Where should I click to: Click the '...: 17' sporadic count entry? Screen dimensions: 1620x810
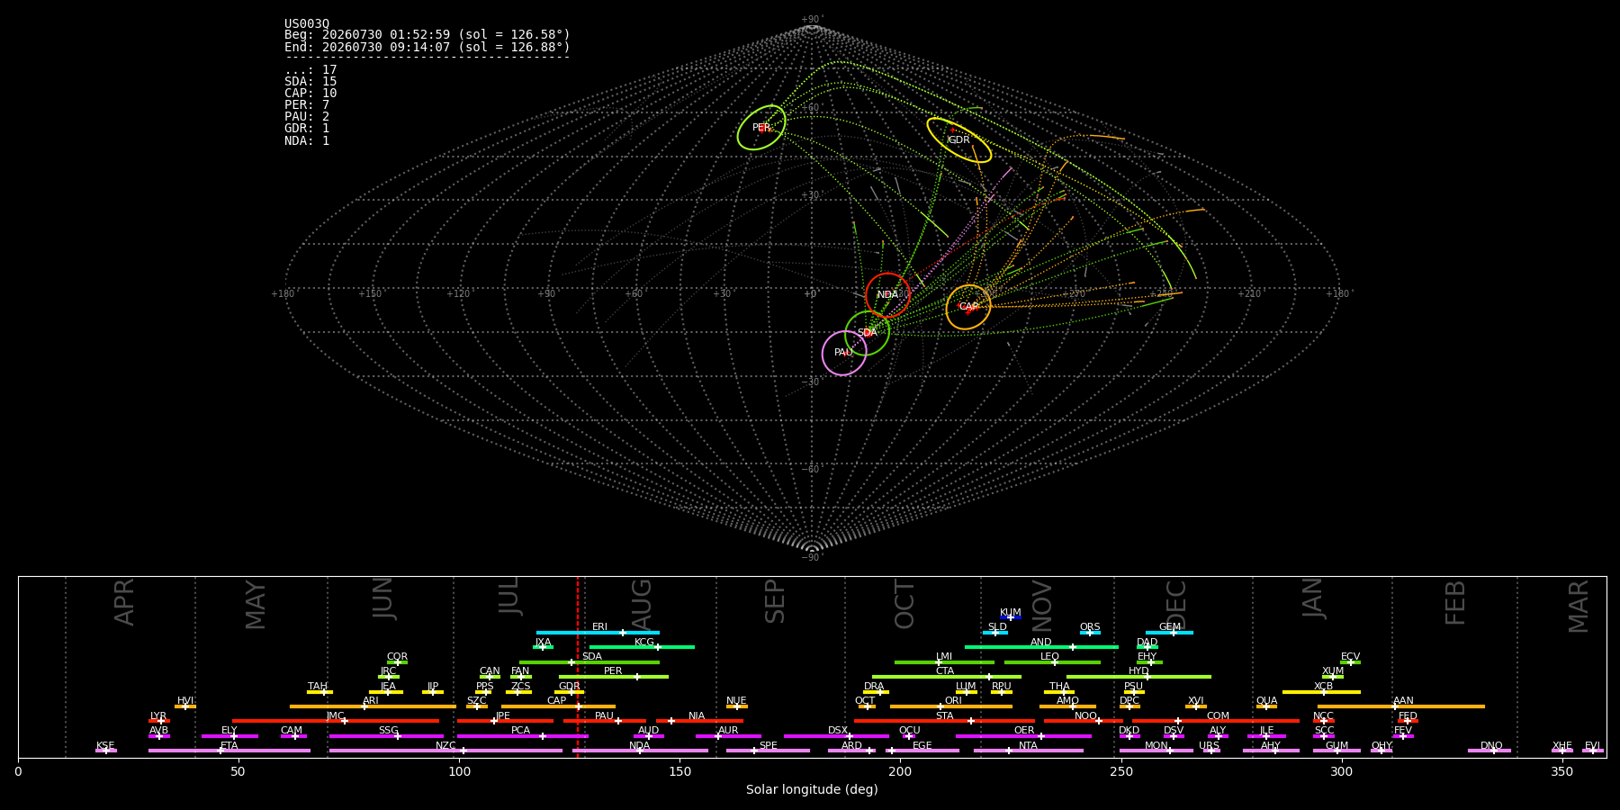(310, 70)
